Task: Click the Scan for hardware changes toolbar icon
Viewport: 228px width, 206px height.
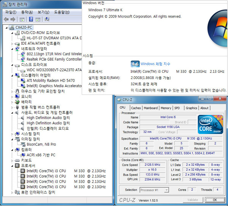Action: click(47, 19)
